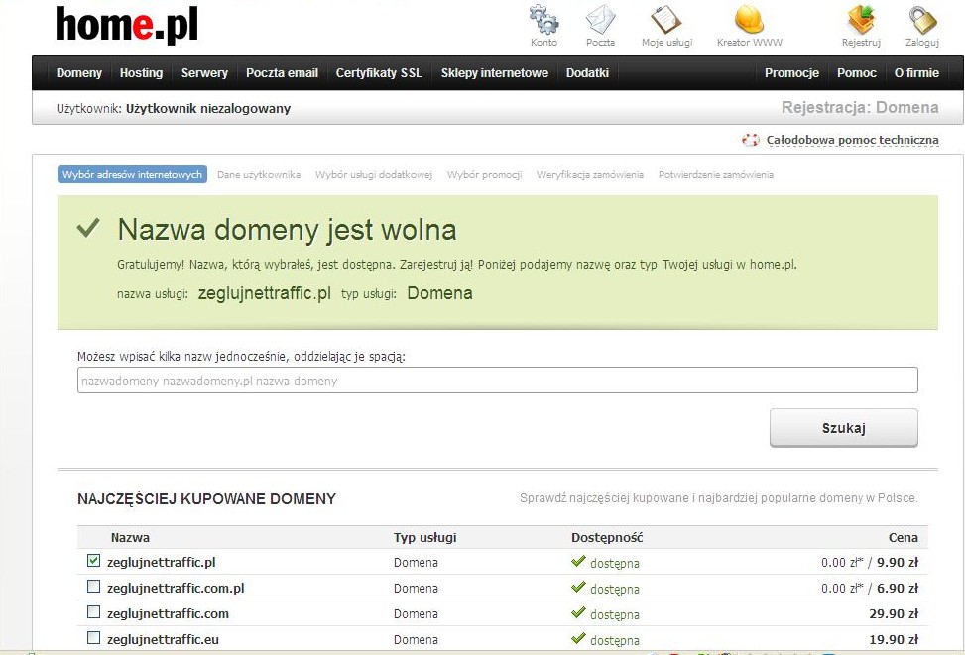Viewport: 965px width, 655px height.
Task: Check the zeglujnettraffic.com.pl checkbox
Action: (x=93, y=586)
